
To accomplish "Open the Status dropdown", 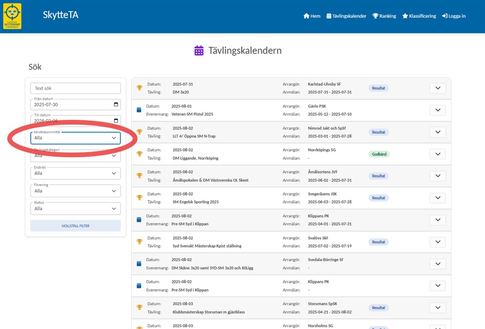I will 76,208.
